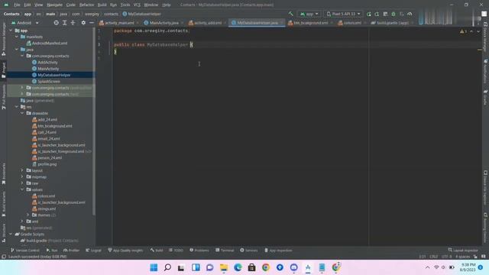Open the File menu

tap(17, 5)
